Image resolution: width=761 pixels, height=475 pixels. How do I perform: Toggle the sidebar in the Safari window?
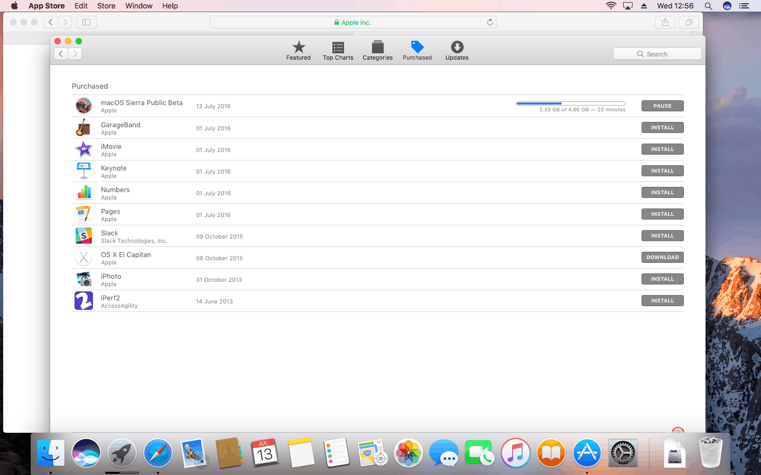point(86,22)
